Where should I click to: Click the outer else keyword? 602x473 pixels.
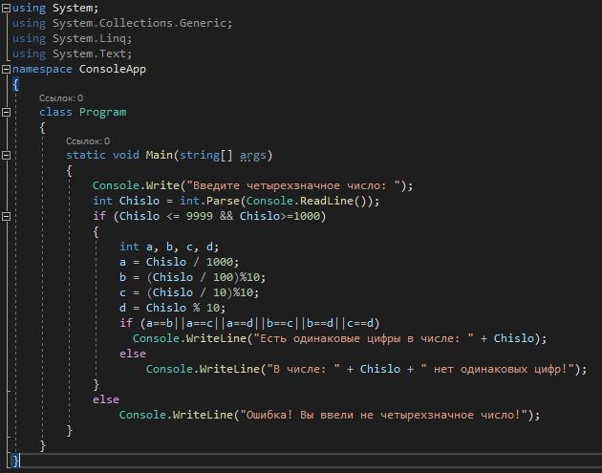tap(105, 399)
